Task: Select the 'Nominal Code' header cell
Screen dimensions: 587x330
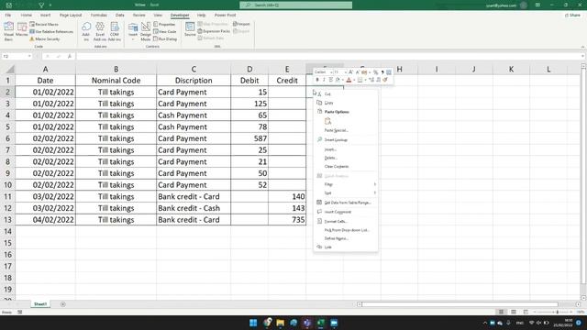Action: click(x=116, y=81)
